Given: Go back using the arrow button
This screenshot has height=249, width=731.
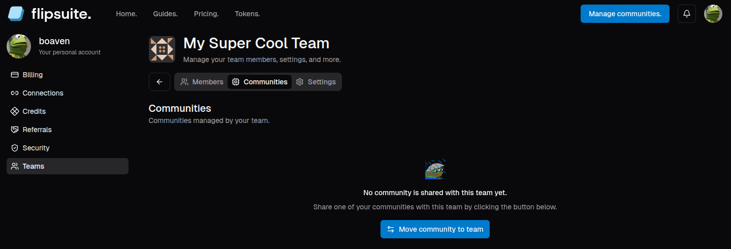Looking at the screenshot, I should pos(160,82).
